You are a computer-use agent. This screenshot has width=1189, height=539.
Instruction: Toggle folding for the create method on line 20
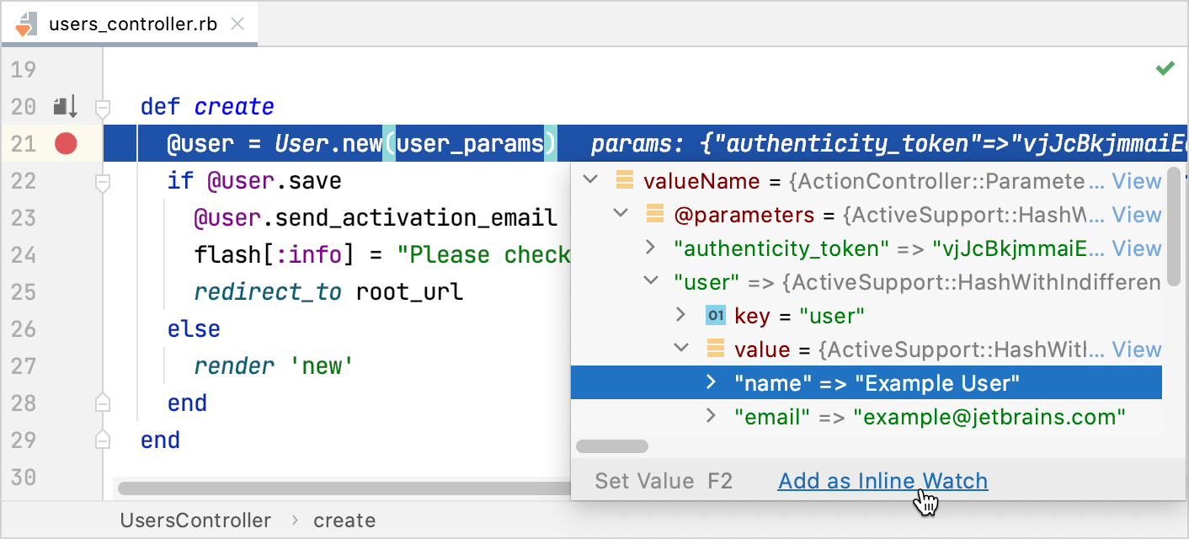click(x=103, y=105)
